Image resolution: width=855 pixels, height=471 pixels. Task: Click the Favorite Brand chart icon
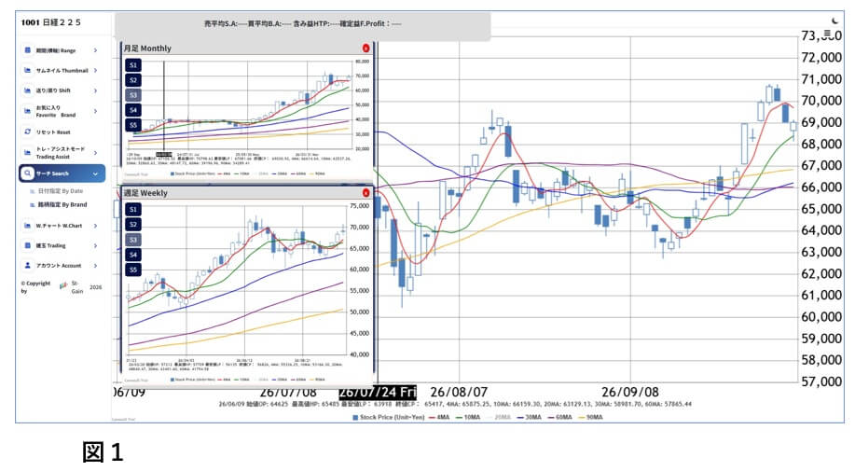click(28, 111)
